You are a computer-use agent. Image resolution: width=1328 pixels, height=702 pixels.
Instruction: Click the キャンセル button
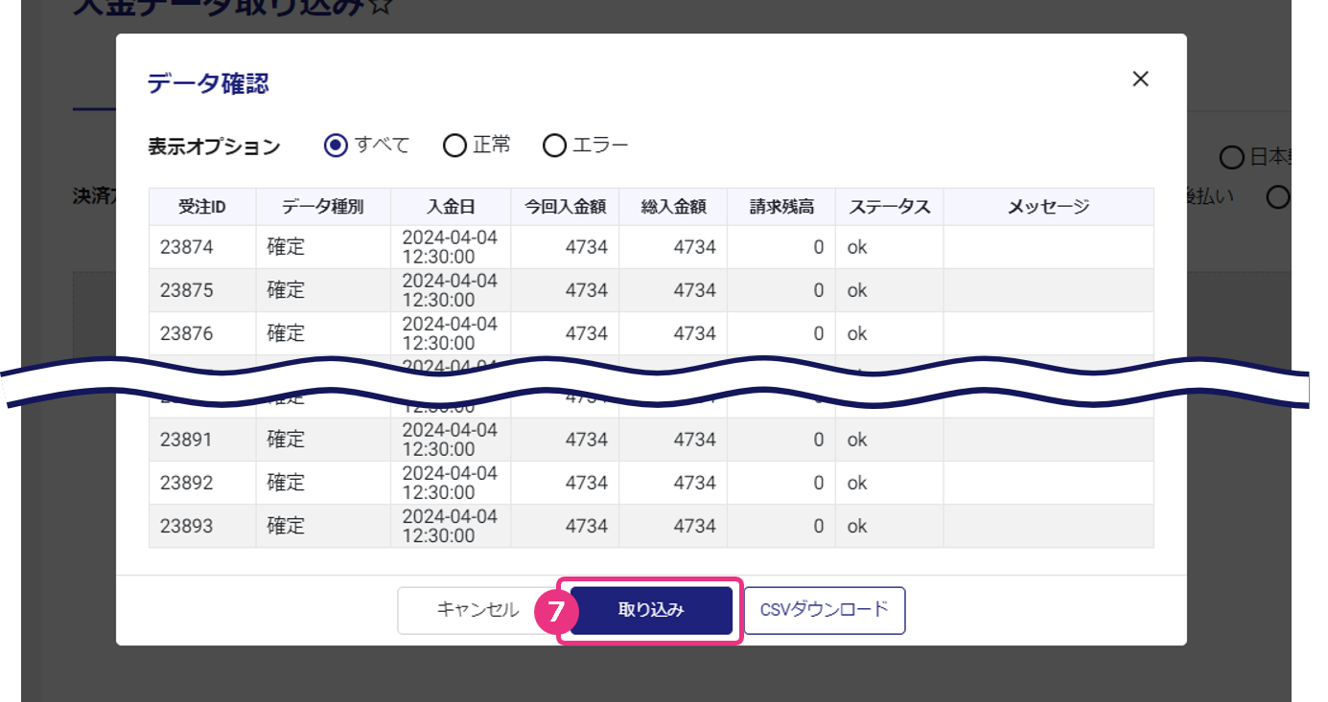tap(478, 610)
